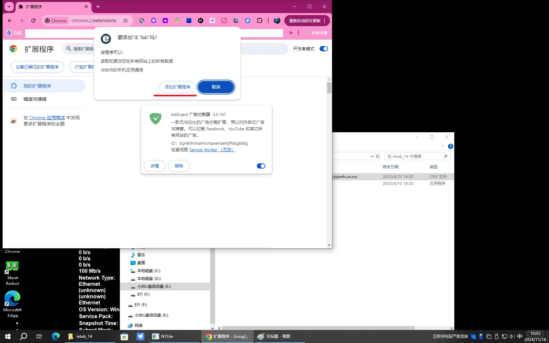Image resolution: width=549 pixels, height=343 pixels.
Task: Switch to ietab_14 Explorer taskbar button
Action: tap(90, 336)
